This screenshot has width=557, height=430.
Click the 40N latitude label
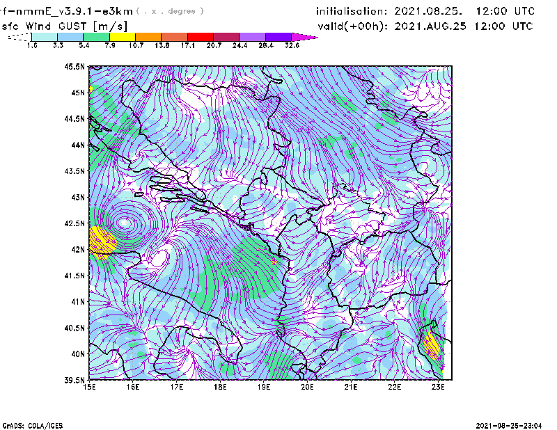pyautogui.click(x=78, y=354)
